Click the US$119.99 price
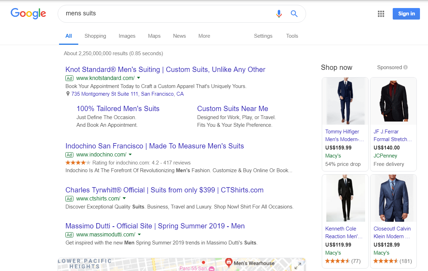This screenshot has width=428, height=271. coord(338,245)
